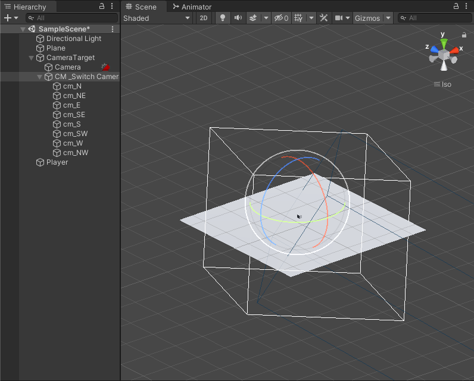Select Directional Light in hierarchy

point(73,39)
